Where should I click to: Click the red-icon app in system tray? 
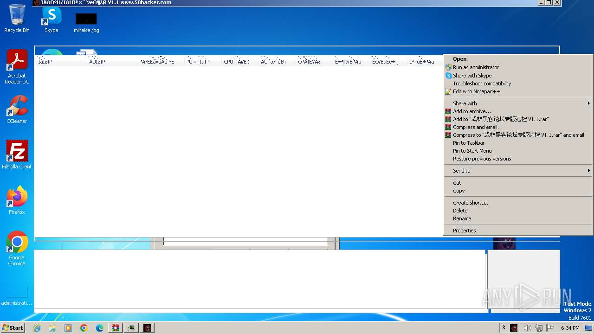click(514, 328)
